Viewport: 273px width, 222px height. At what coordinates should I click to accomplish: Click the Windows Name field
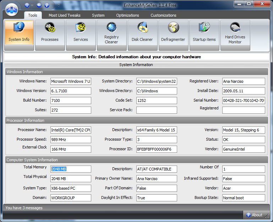(71, 81)
